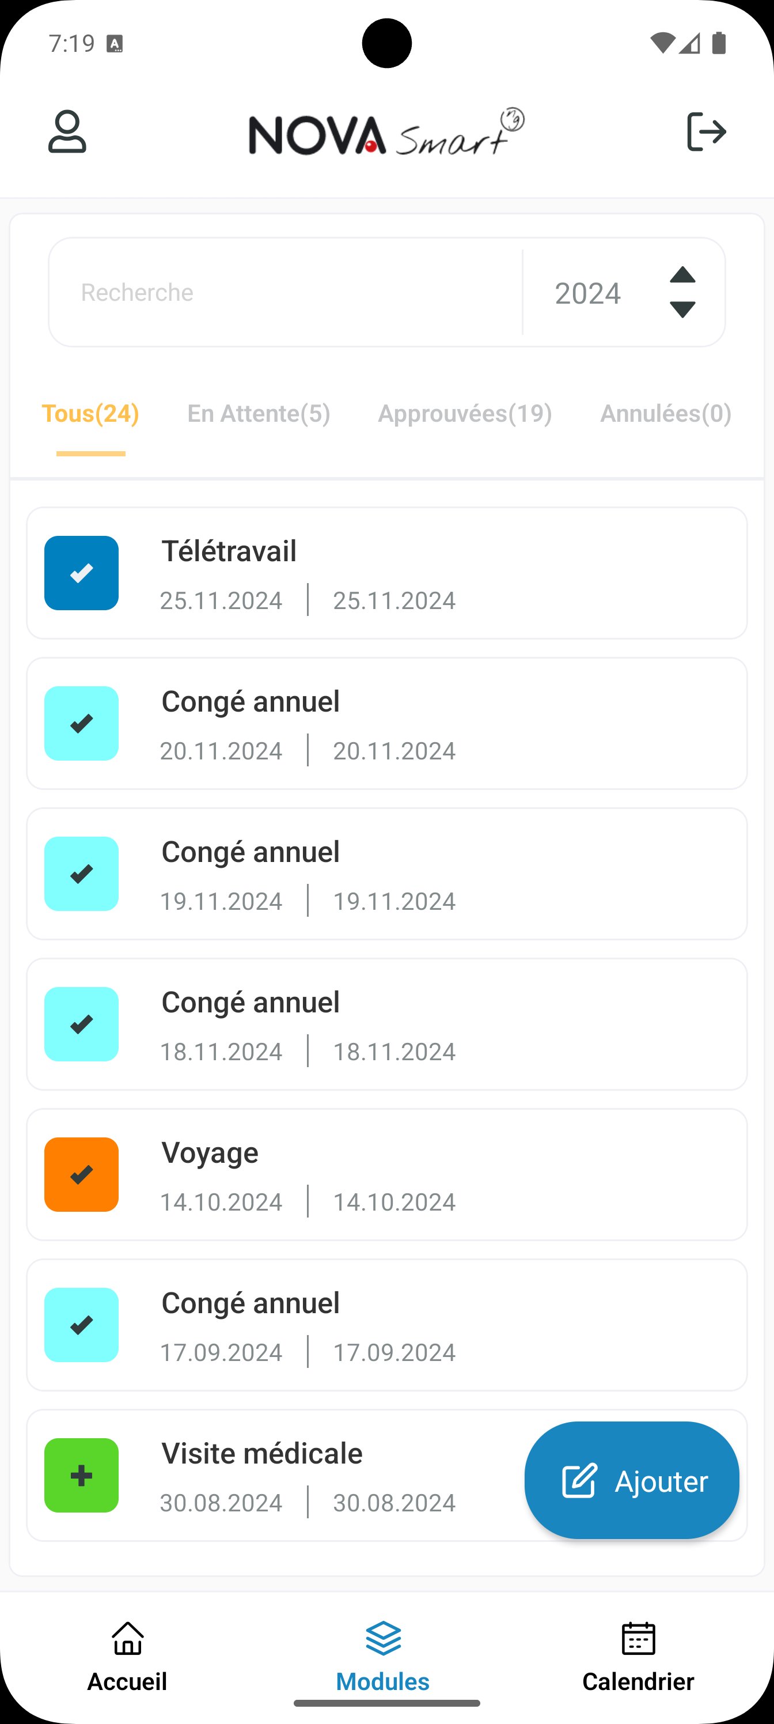
Task: Tap the green Visite médicale plus icon
Action: (x=82, y=1475)
